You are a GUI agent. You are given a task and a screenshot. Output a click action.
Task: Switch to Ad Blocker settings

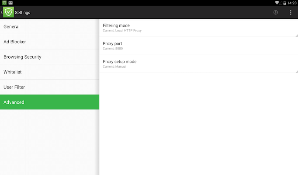click(49, 42)
